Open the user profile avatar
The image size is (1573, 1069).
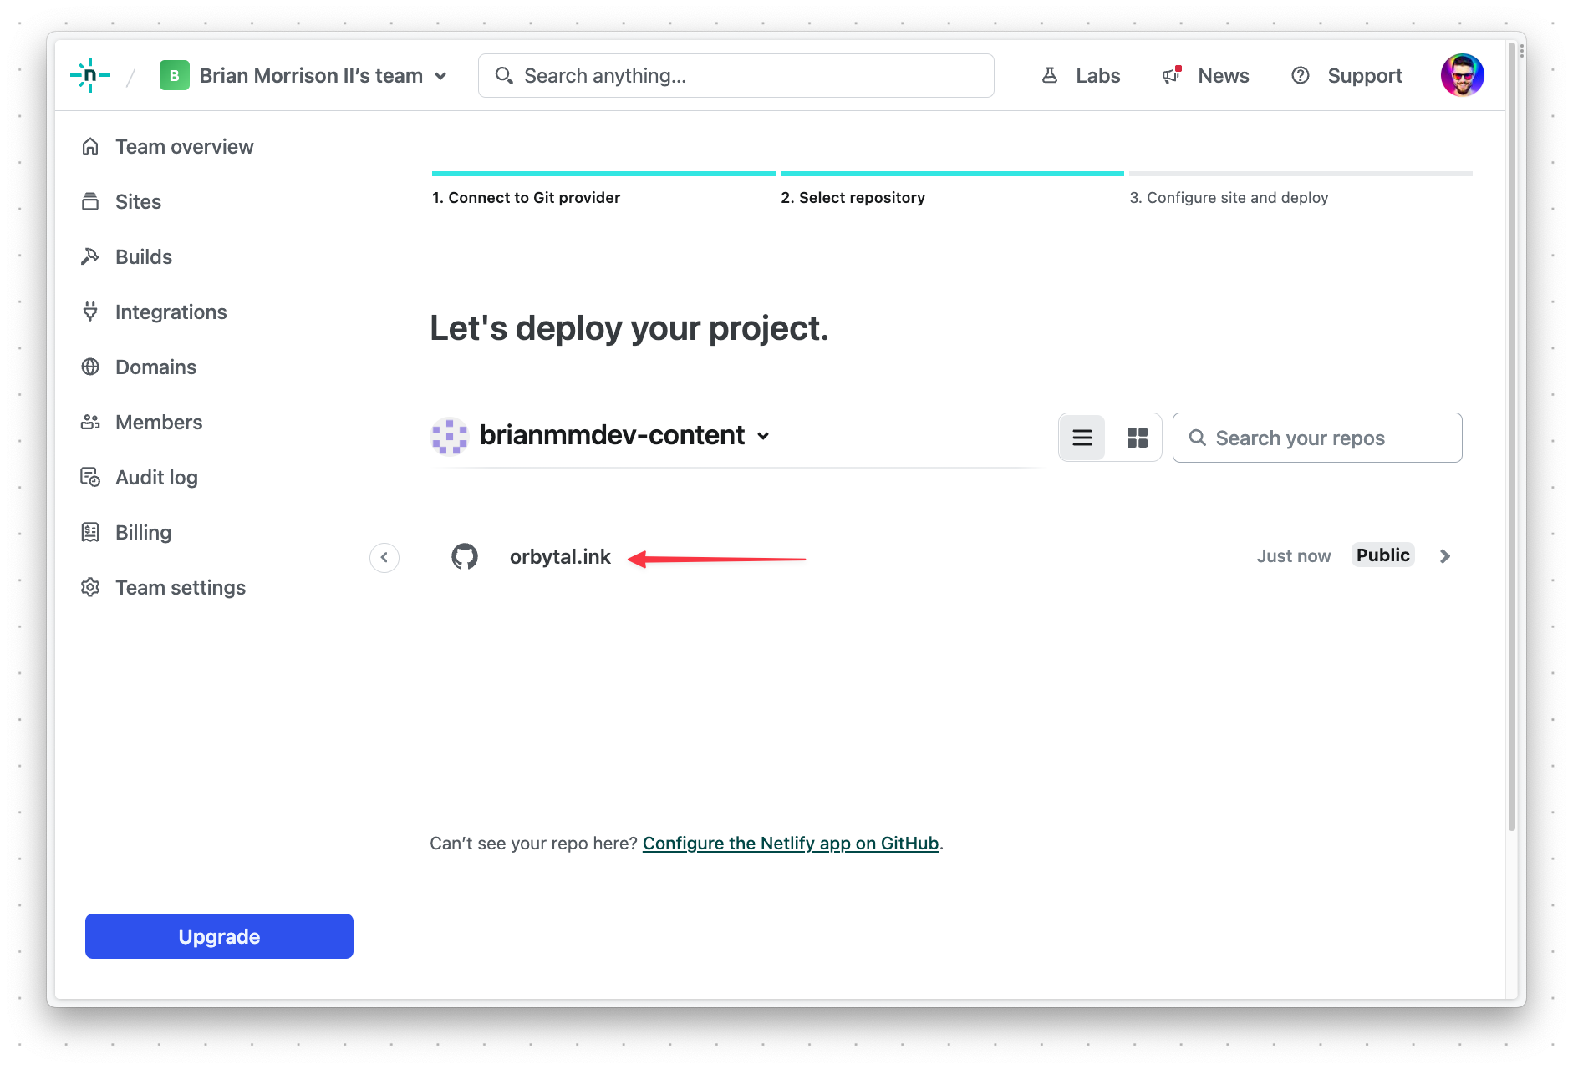coord(1461,76)
